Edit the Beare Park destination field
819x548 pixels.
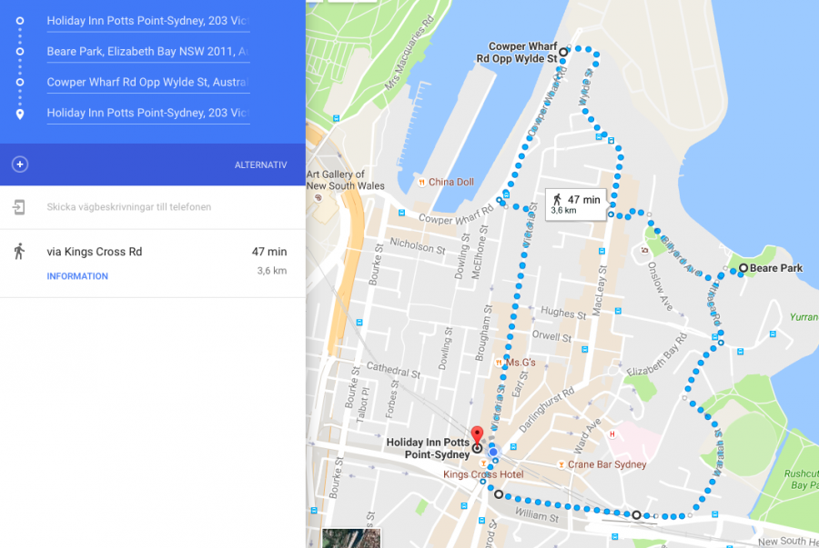[148, 52]
